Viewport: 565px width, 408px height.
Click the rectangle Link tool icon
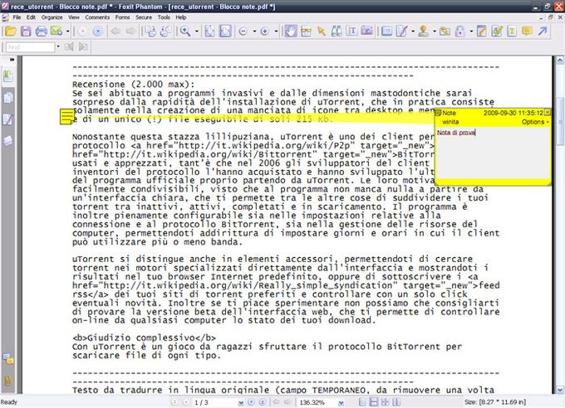(386, 32)
